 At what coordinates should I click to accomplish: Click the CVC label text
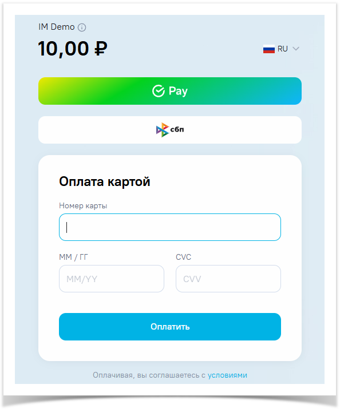click(x=183, y=257)
